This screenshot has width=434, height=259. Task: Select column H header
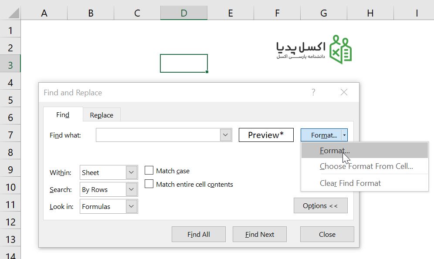(370, 13)
